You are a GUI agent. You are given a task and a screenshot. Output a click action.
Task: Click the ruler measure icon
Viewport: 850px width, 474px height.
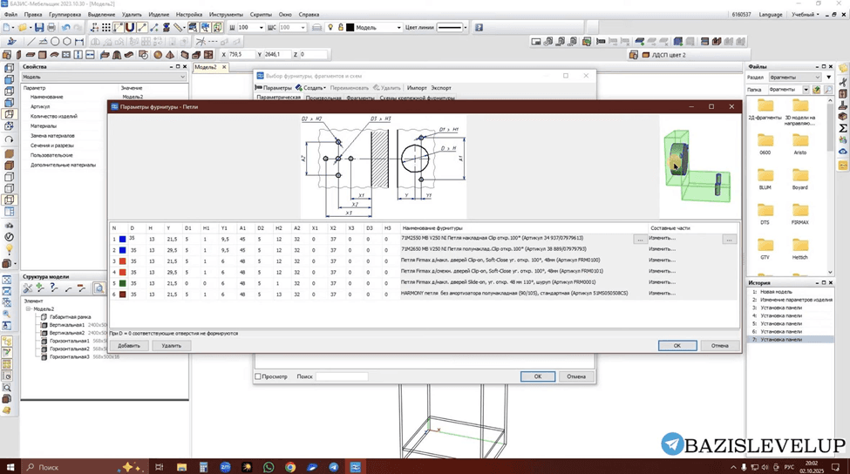[x=179, y=27]
